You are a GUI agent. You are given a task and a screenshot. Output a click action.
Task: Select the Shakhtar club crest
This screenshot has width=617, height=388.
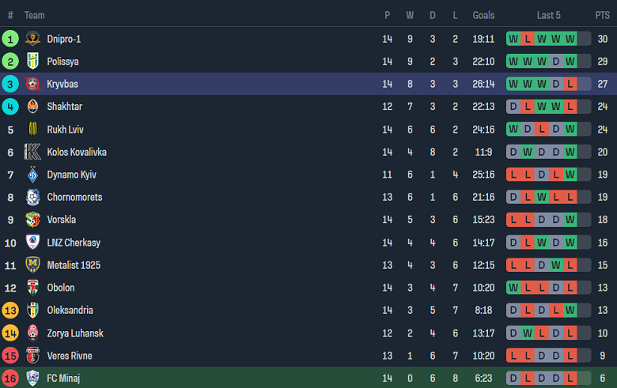[32, 107]
